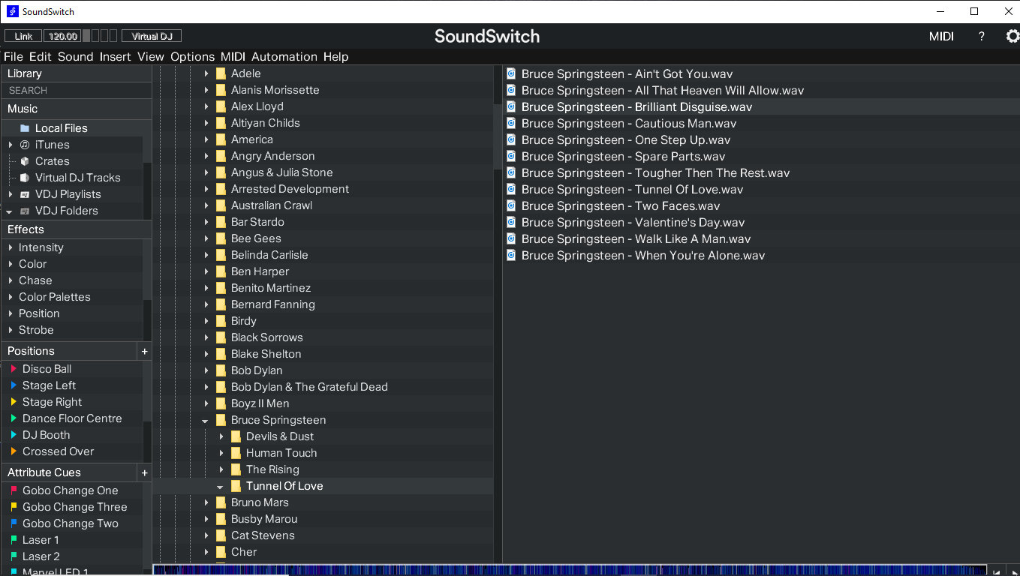Select the Stage Right position
1020x576 pixels.
pos(52,402)
